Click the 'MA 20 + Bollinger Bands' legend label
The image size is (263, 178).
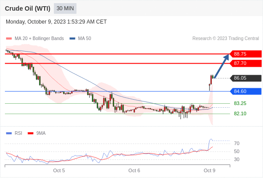39,39
